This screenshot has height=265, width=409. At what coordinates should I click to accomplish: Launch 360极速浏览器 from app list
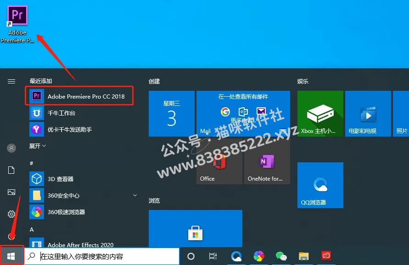[81, 212]
